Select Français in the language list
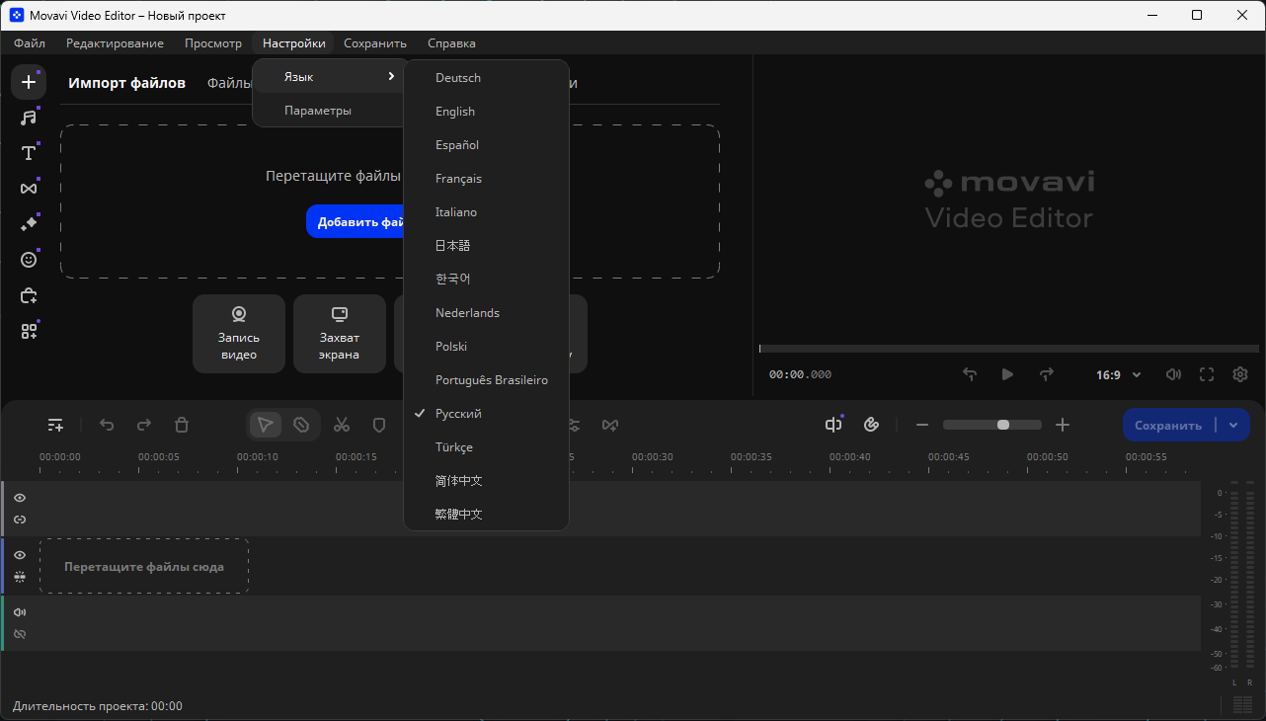Image resolution: width=1266 pixels, height=721 pixels. [487, 179]
